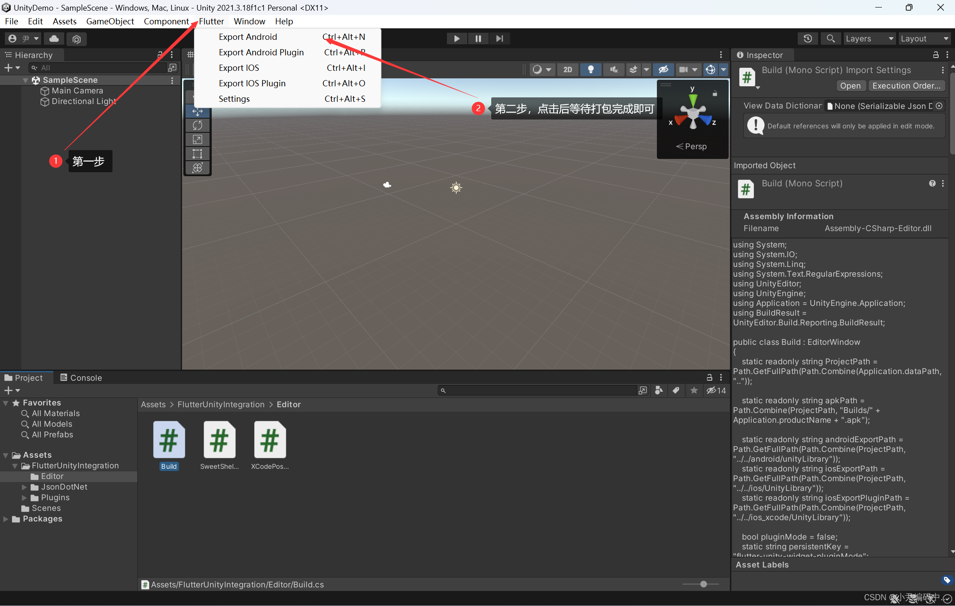The height and width of the screenshot is (606, 955).
Task: Click the Pause button
Action: (478, 39)
